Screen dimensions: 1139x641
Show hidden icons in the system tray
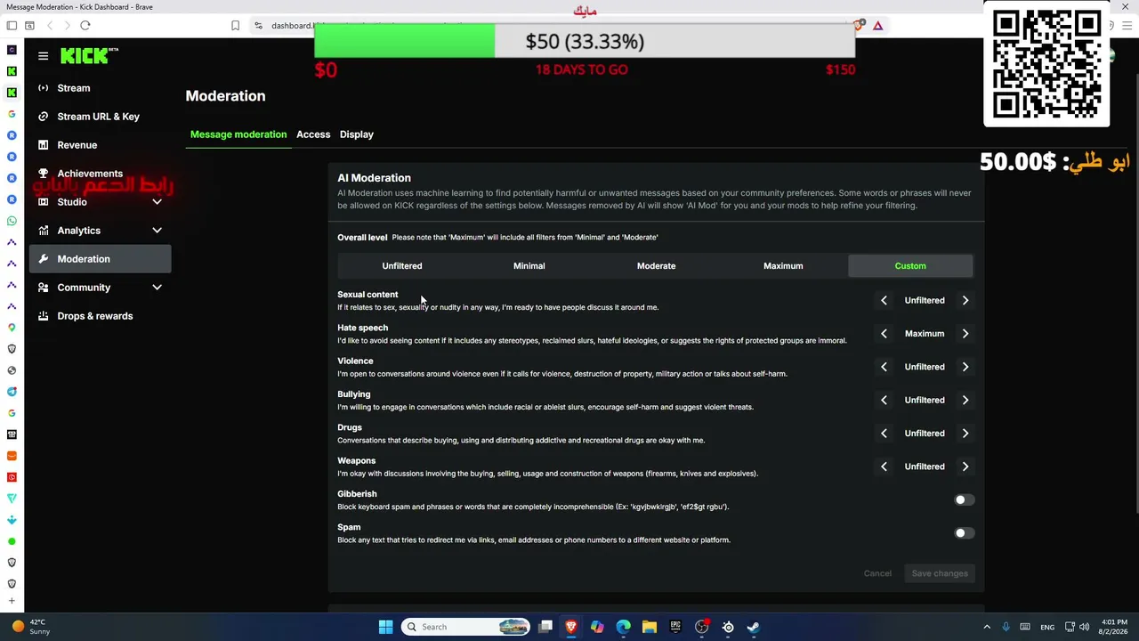click(986, 627)
